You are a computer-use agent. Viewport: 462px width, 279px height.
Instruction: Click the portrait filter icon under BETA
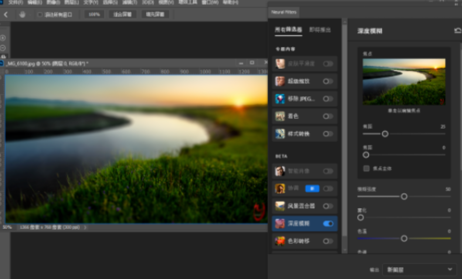pos(280,171)
